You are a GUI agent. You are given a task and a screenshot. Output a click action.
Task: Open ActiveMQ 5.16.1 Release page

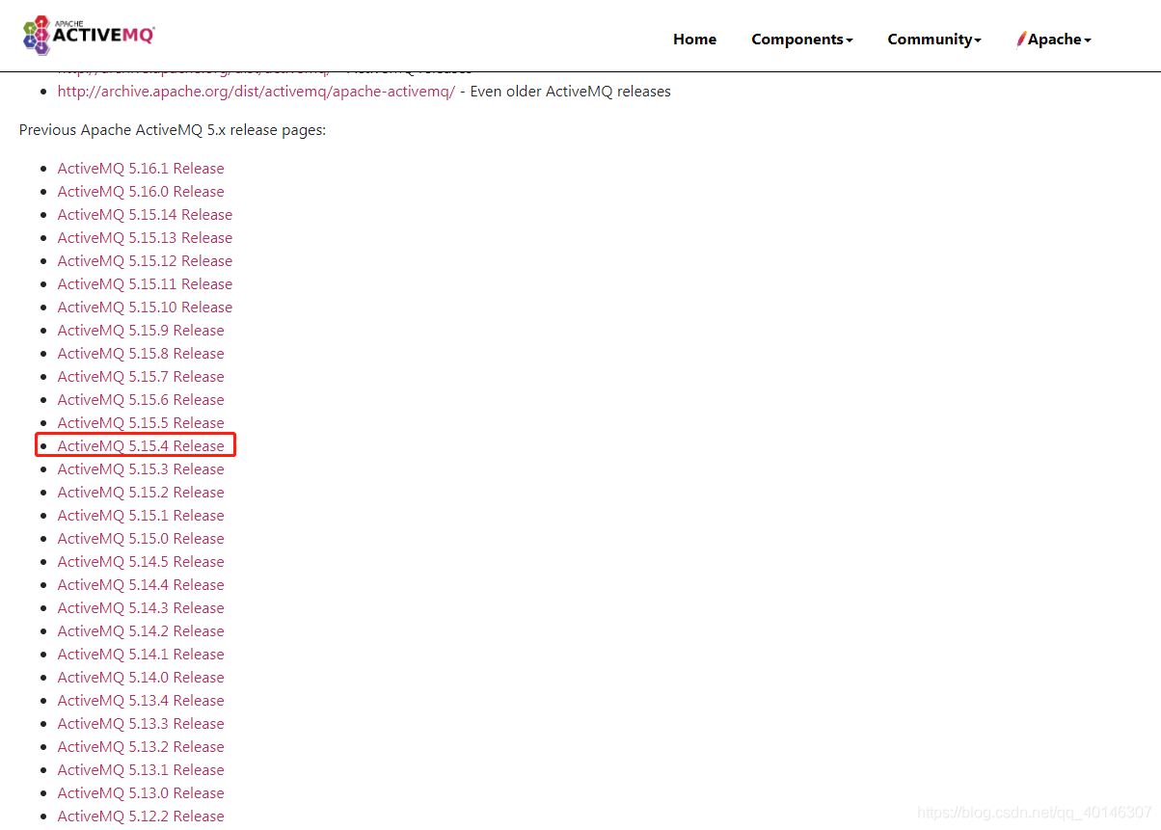[141, 169]
